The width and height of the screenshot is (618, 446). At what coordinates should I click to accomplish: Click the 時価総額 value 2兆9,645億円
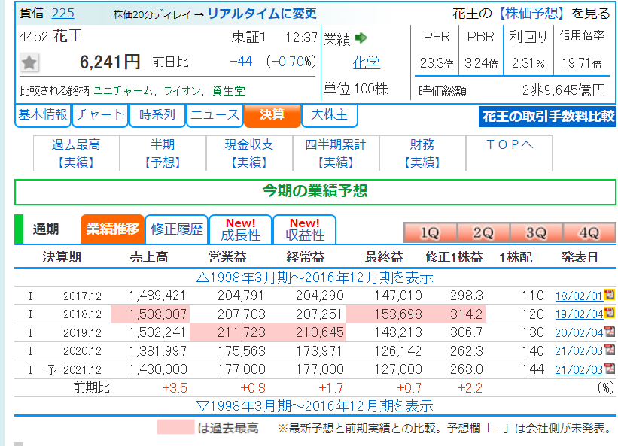pyautogui.click(x=564, y=90)
